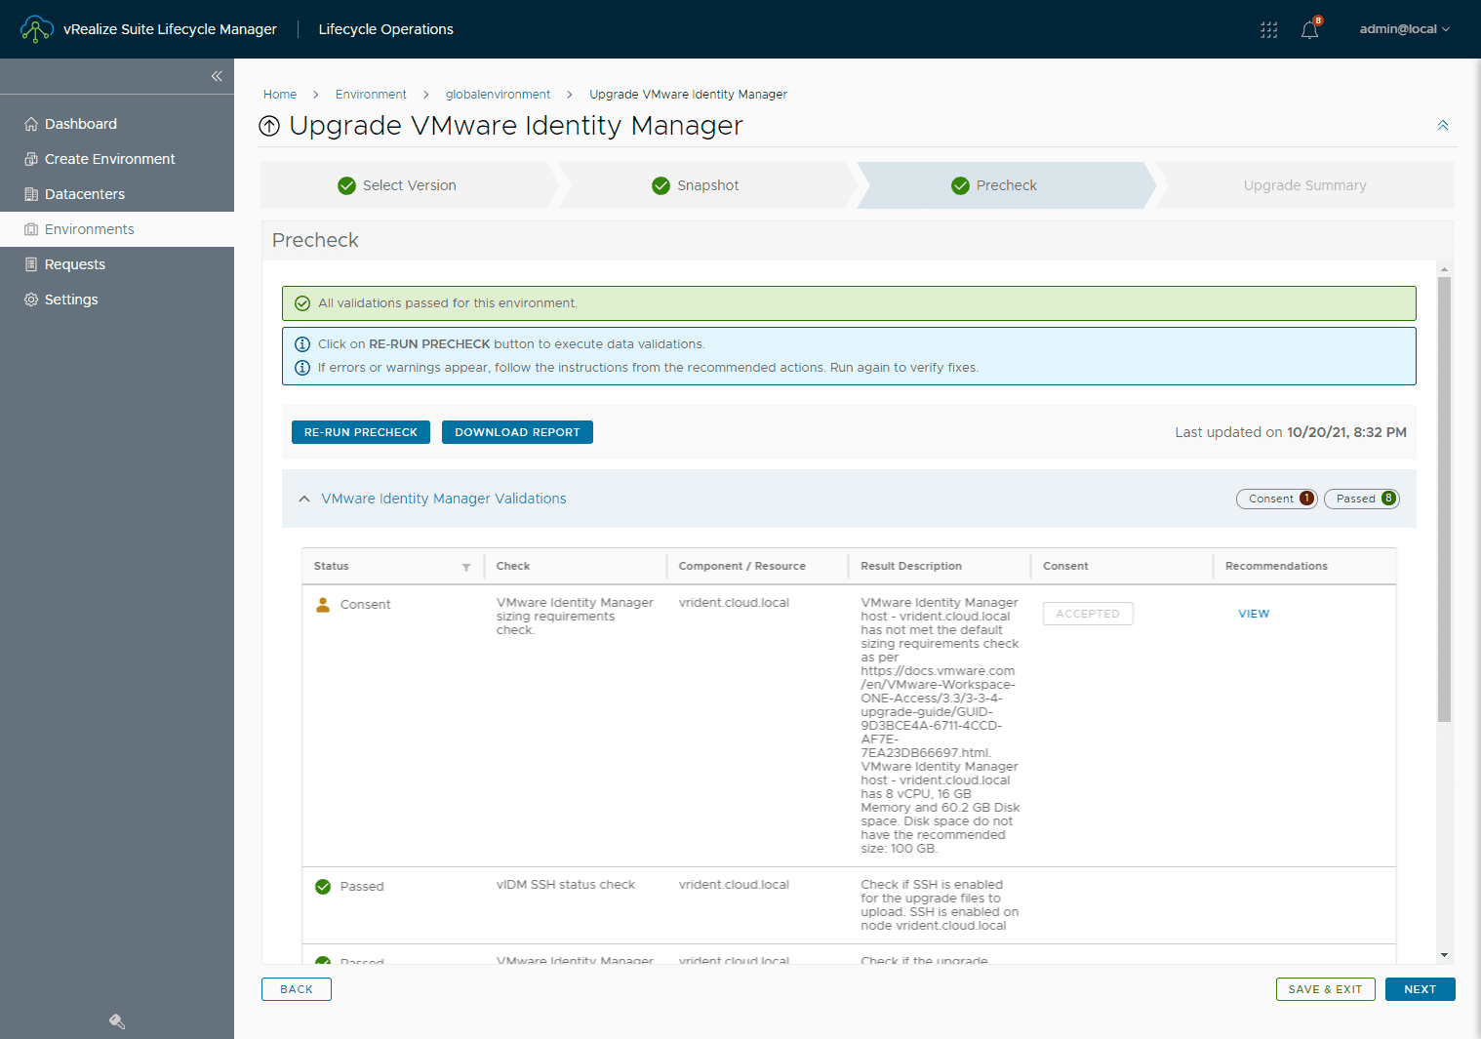Click the info icon beside errors or warnings hint

302,368
